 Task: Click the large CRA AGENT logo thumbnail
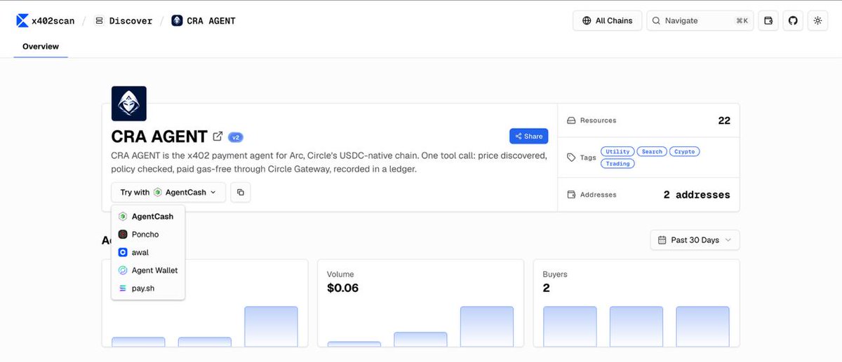tap(129, 104)
